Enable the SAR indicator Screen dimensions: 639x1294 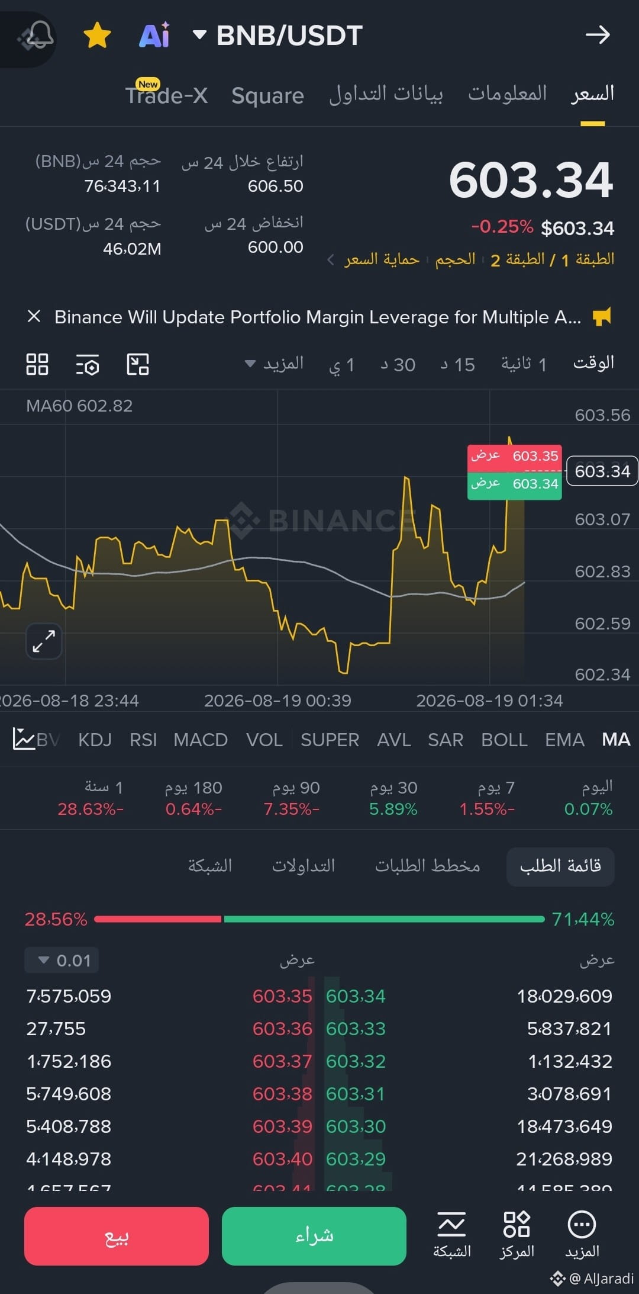tap(446, 740)
